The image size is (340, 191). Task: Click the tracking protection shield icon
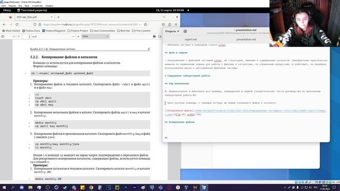[x=35, y=24]
